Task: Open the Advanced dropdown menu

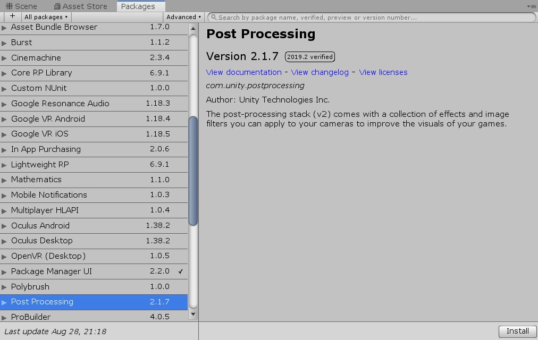Action: tap(183, 17)
